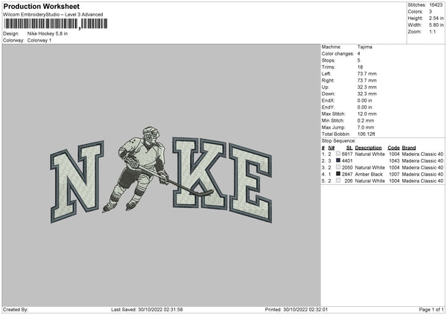Click the Color changes value 4

pos(358,53)
